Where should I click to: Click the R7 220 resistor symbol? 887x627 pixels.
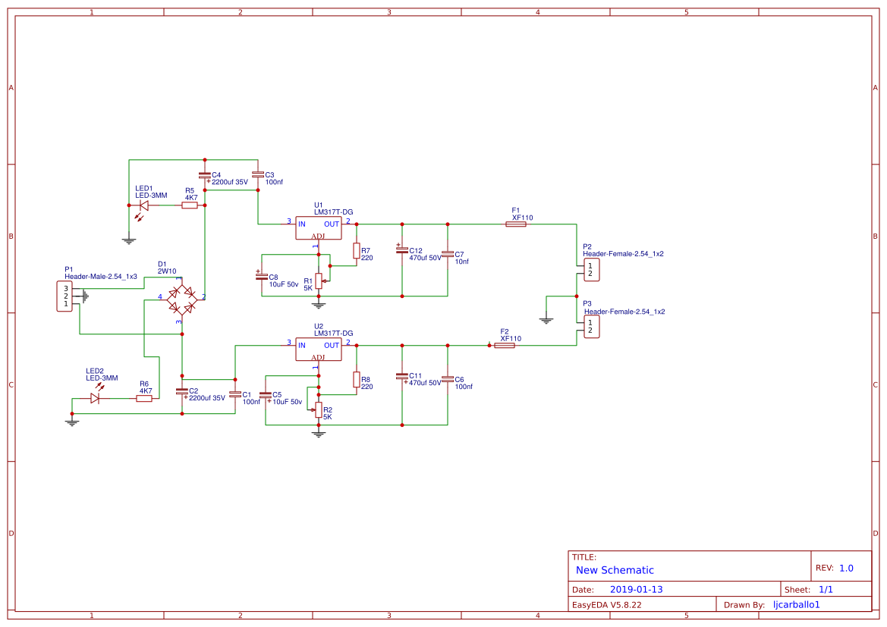click(x=355, y=252)
